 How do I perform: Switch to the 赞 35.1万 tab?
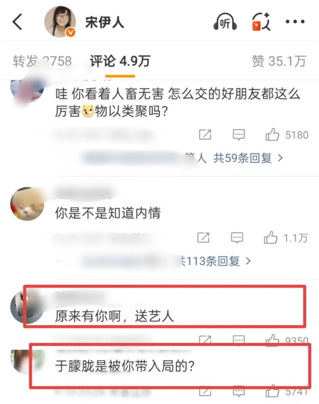279,61
